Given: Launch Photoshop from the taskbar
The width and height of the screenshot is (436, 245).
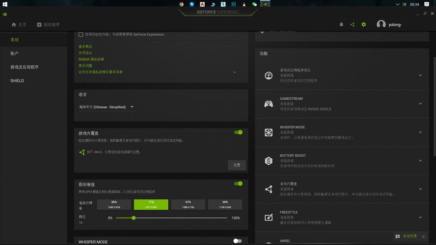Looking at the screenshot, I should click(x=234, y=4).
